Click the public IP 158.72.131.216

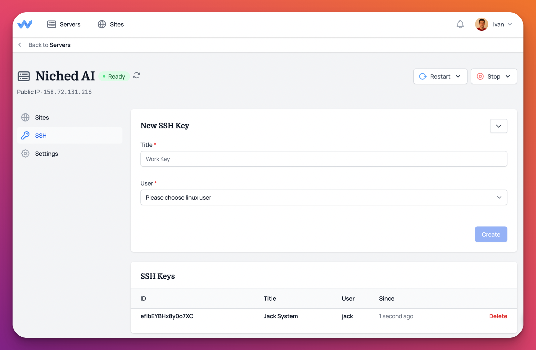(x=67, y=92)
